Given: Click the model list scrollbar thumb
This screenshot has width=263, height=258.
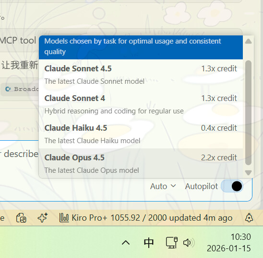Looking at the screenshot, I should click(x=248, y=112).
